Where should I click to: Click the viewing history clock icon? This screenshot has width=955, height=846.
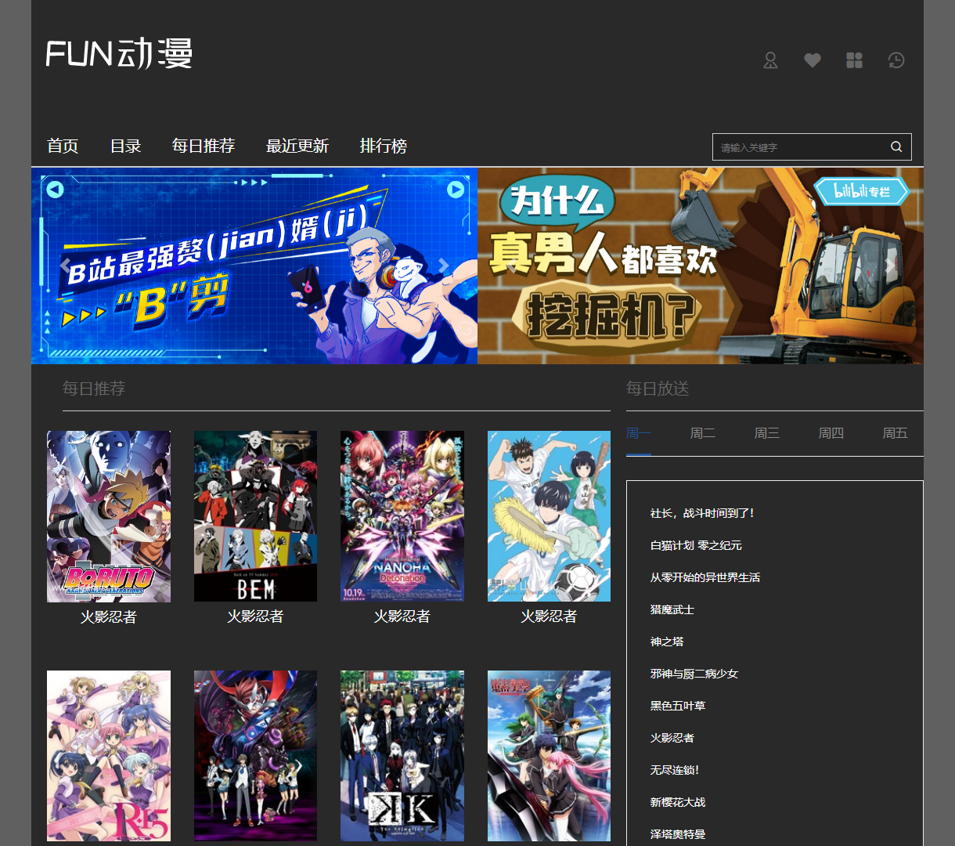click(x=896, y=60)
